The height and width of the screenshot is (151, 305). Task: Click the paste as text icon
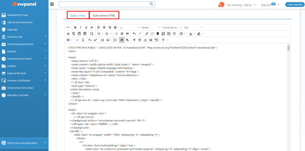[x=85, y=34]
